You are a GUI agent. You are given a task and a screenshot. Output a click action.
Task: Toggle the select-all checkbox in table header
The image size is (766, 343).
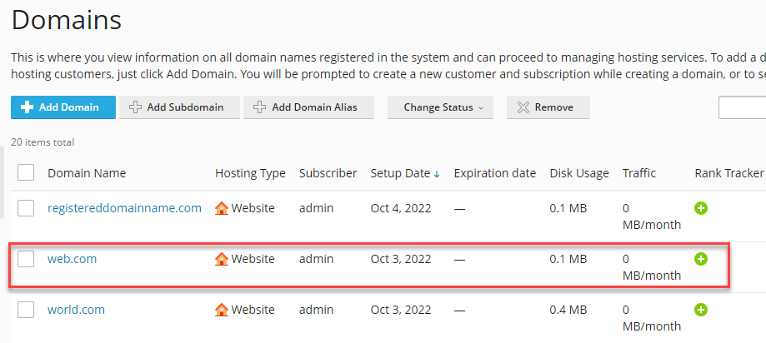tap(26, 172)
